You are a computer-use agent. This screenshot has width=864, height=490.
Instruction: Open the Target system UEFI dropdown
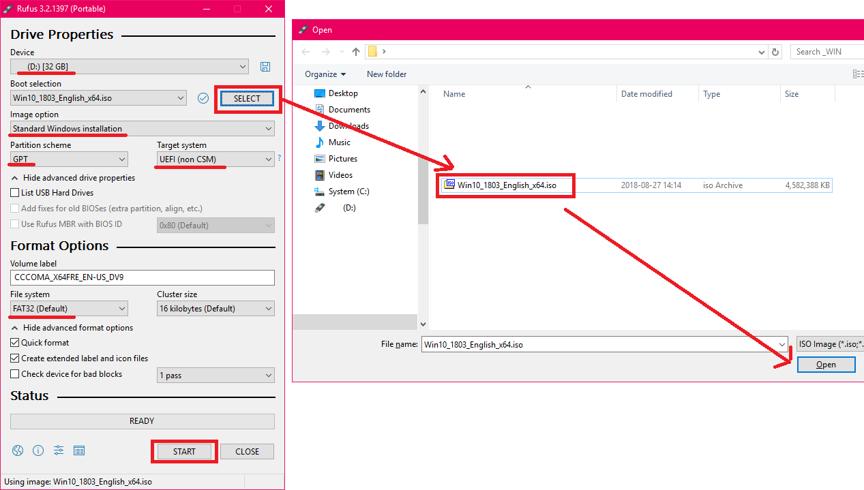click(x=215, y=159)
